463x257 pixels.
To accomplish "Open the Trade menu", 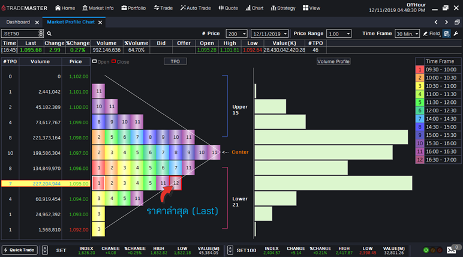I will coord(163,8).
